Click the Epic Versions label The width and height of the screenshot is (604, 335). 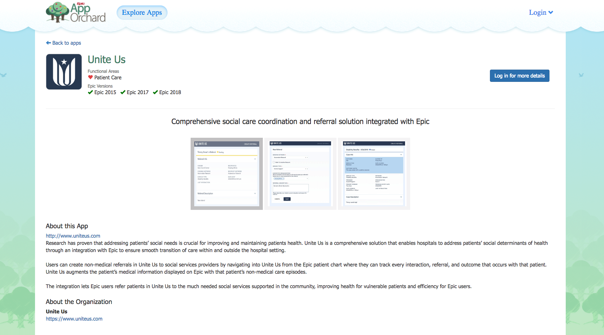coord(100,86)
